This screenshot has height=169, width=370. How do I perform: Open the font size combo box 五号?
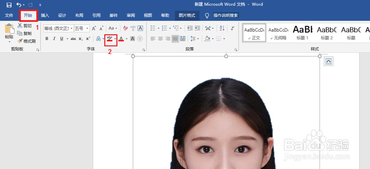[82, 28]
